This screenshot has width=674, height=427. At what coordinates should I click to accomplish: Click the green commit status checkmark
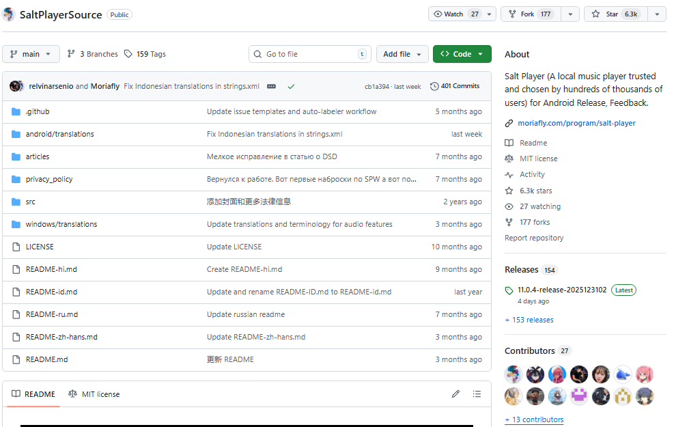[x=291, y=87]
